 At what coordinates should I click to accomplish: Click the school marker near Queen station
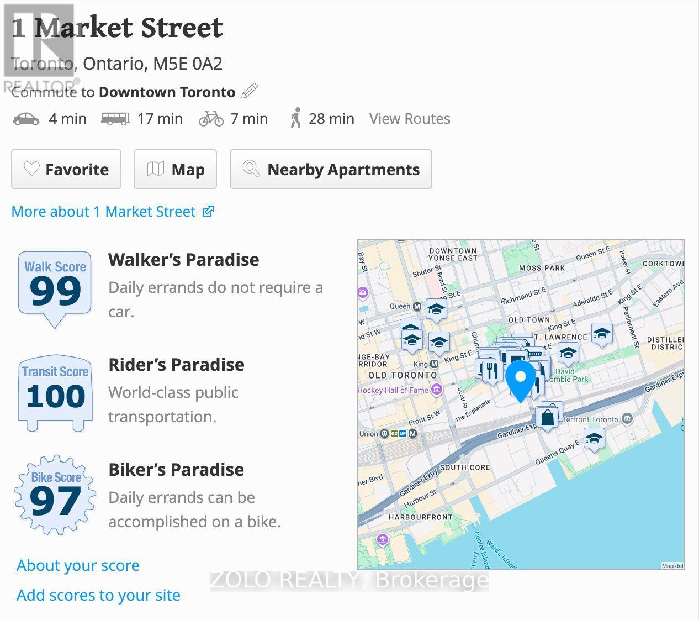click(436, 309)
